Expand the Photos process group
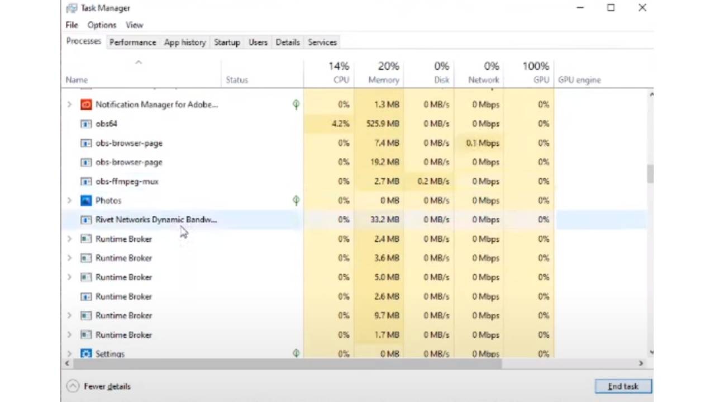The width and height of the screenshot is (715, 402). (69, 200)
